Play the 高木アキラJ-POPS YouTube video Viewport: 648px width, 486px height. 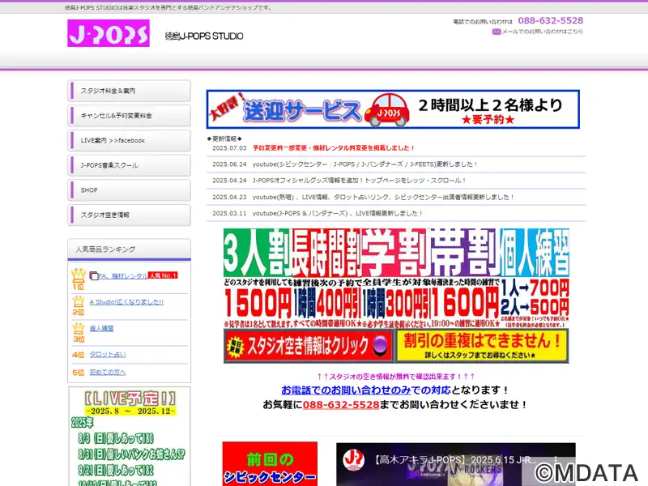[455, 464]
